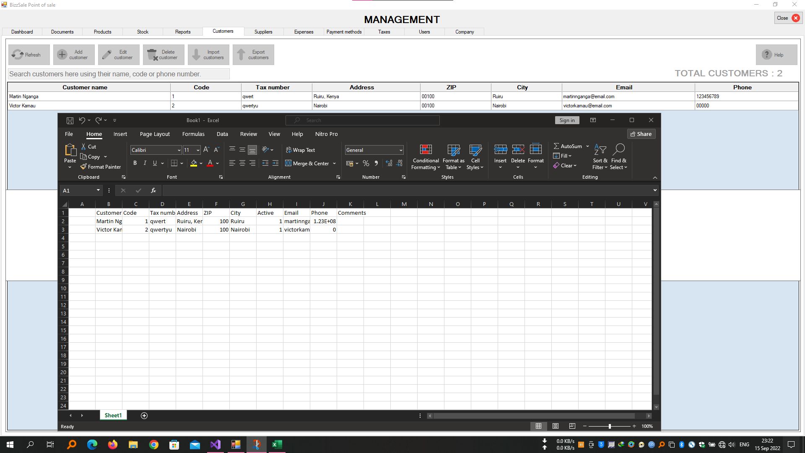Switch to the Suppliers tab

(x=263, y=32)
